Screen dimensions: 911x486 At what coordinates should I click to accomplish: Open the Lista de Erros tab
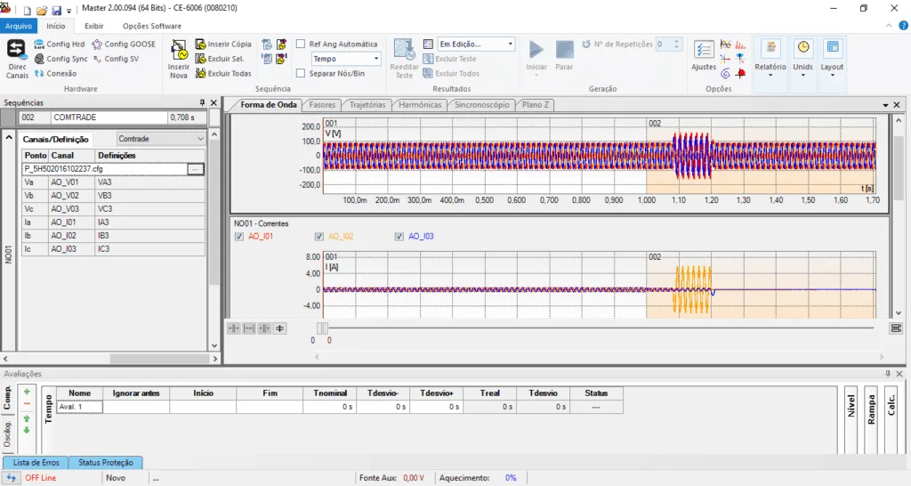pos(36,463)
